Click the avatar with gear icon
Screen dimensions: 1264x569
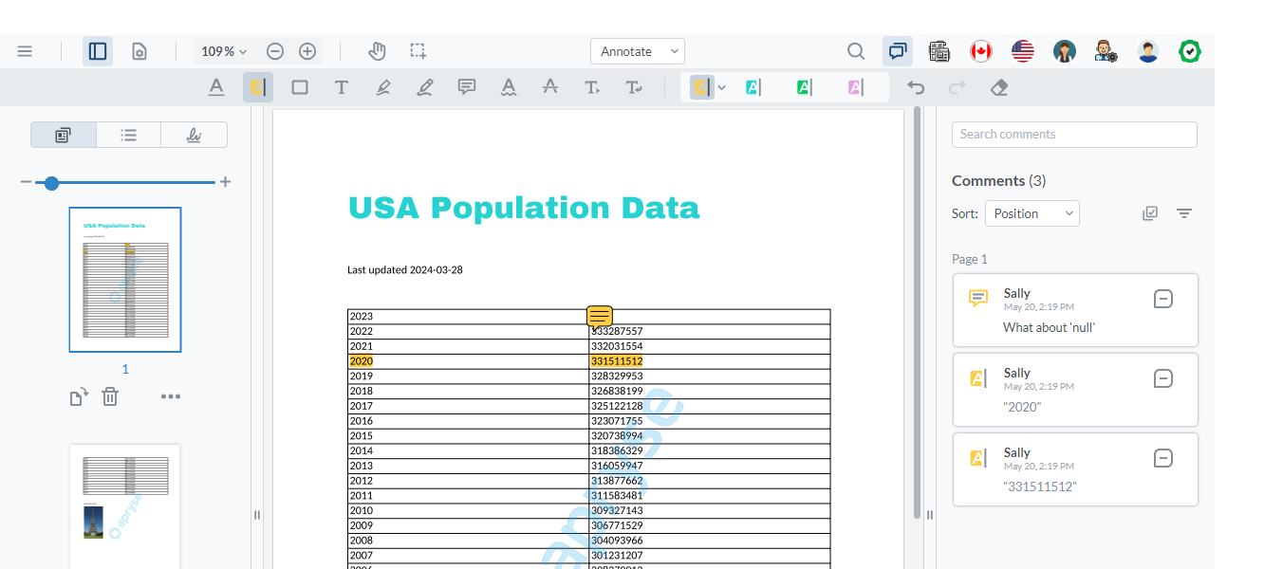click(x=1106, y=51)
